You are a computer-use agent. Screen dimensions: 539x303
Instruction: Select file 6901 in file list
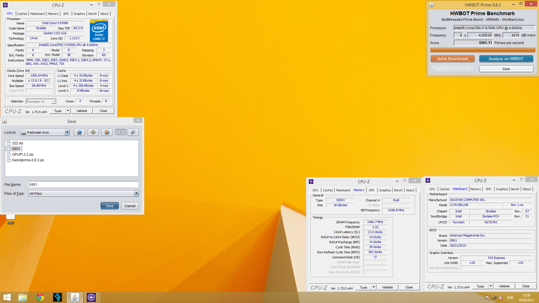[x=14, y=149]
